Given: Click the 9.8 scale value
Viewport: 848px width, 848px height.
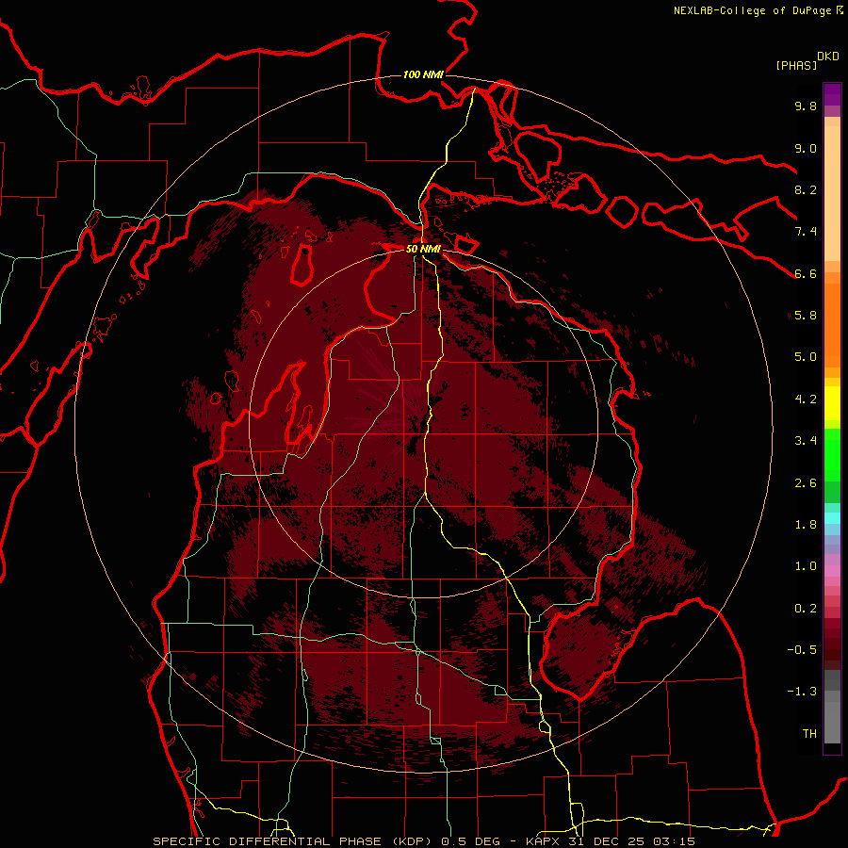Looking at the screenshot, I should (806, 106).
